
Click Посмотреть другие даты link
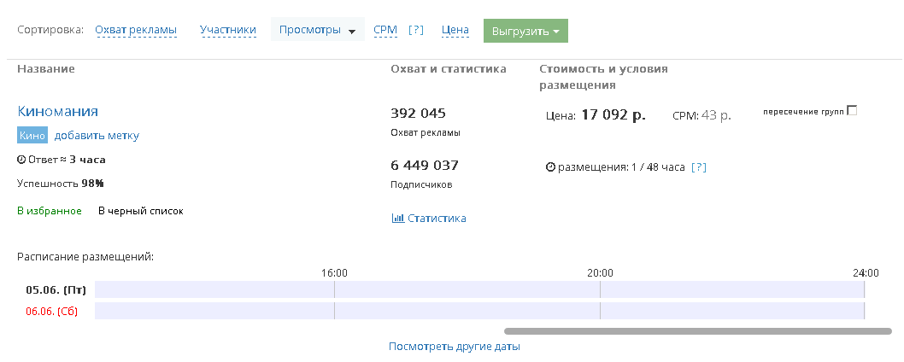click(454, 347)
